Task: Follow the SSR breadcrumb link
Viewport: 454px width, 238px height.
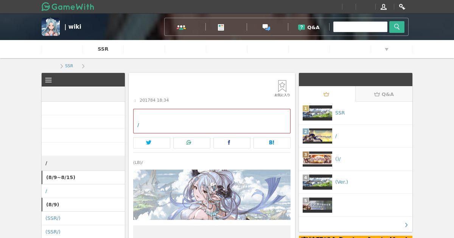Action: tap(69, 66)
